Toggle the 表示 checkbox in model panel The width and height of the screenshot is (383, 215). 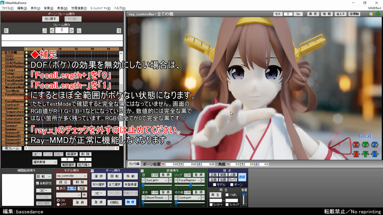pos(57,188)
